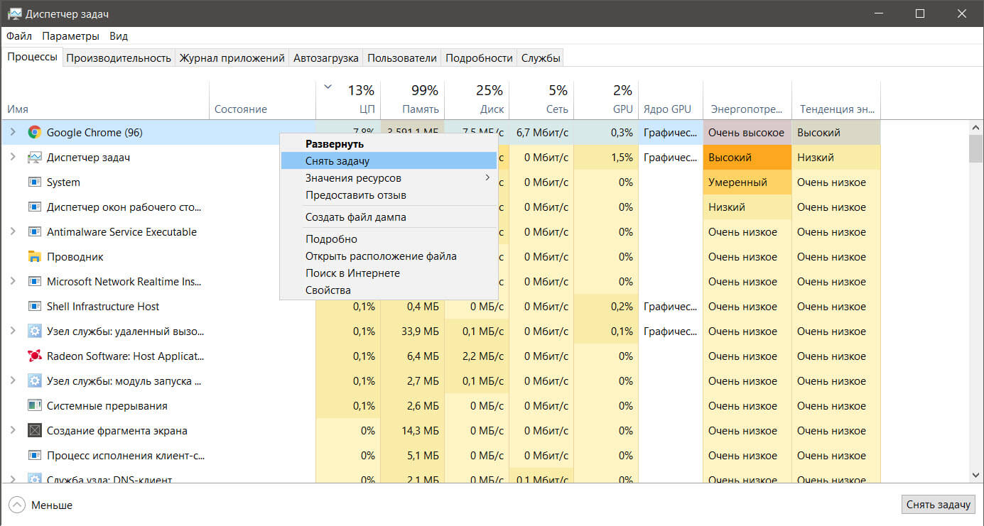Switch to the Производительность tab
The image size is (984, 526).
pyautogui.click(x=119, y=58)
